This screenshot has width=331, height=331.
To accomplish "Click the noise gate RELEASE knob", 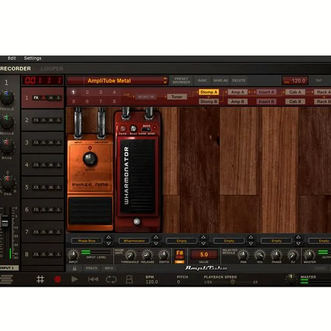I will pyautogui.click(x=147, y=255).
